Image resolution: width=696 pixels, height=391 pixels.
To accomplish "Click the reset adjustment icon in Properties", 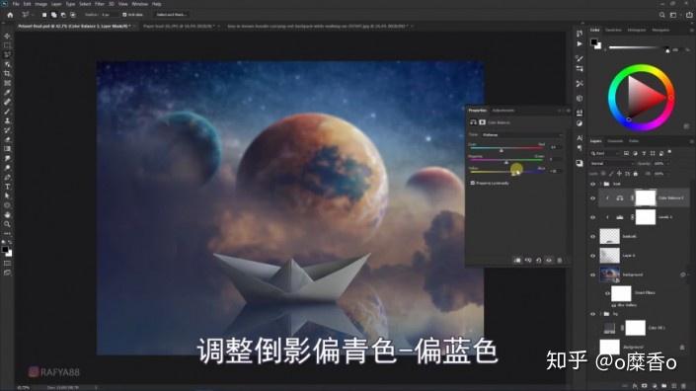I will point(538,261).
